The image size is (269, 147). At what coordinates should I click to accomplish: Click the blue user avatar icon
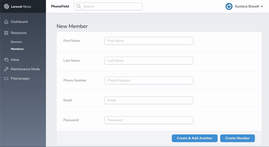click(x=229, y=6)
